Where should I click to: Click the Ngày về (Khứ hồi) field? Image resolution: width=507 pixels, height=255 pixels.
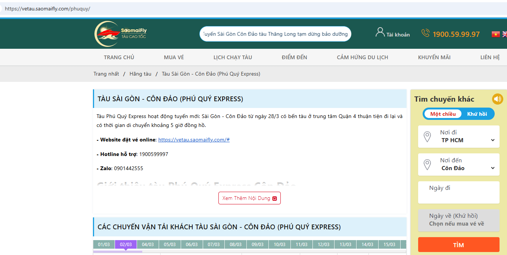458,220
